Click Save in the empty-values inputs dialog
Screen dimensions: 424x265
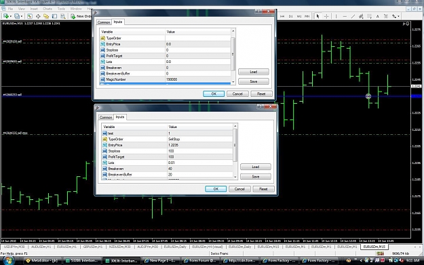click(253, 81)
